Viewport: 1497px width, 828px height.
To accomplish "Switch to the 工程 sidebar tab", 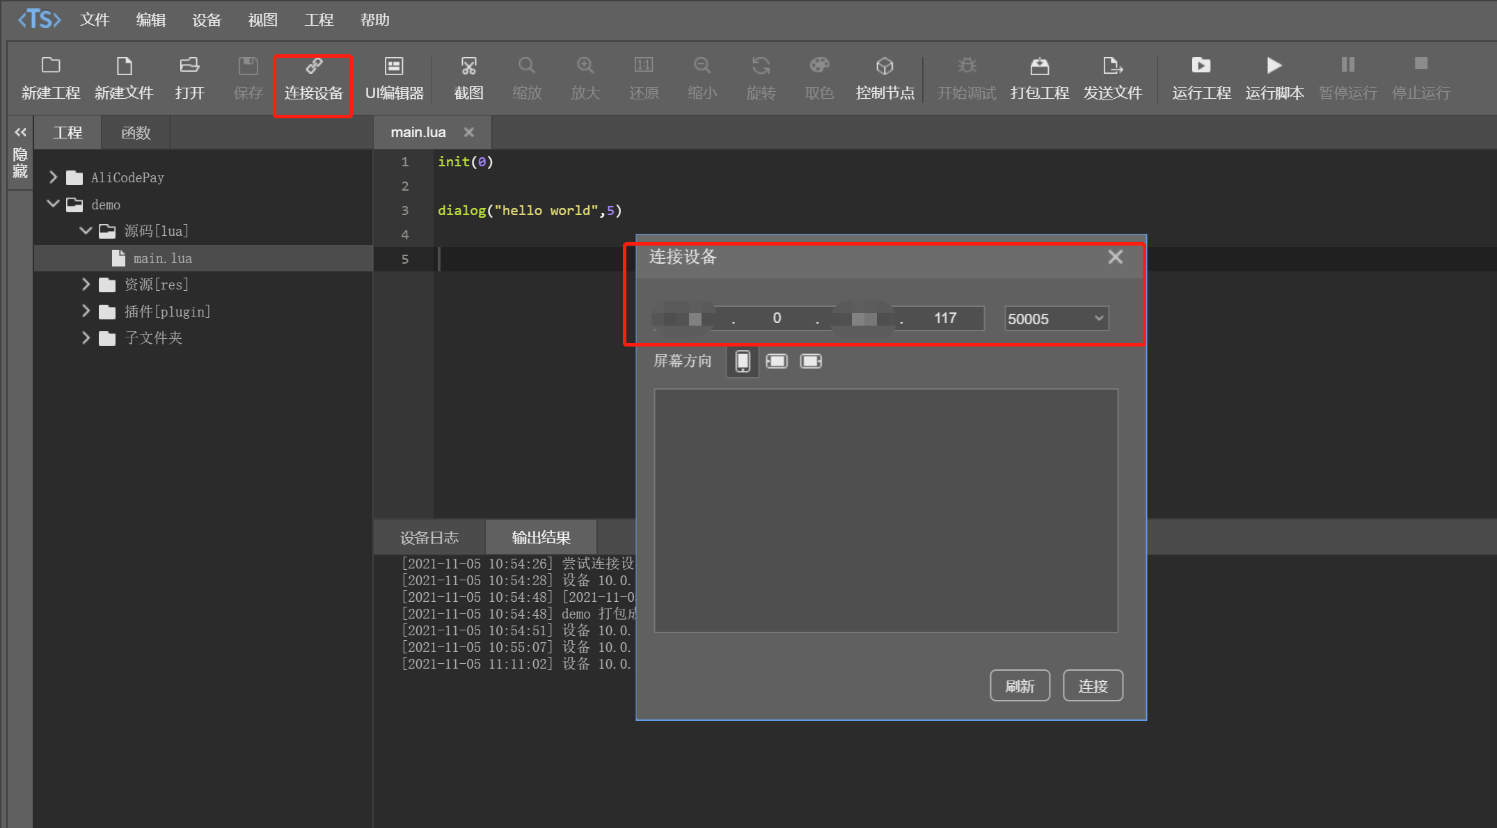I will pyautogui.click(x=68, y=132).
